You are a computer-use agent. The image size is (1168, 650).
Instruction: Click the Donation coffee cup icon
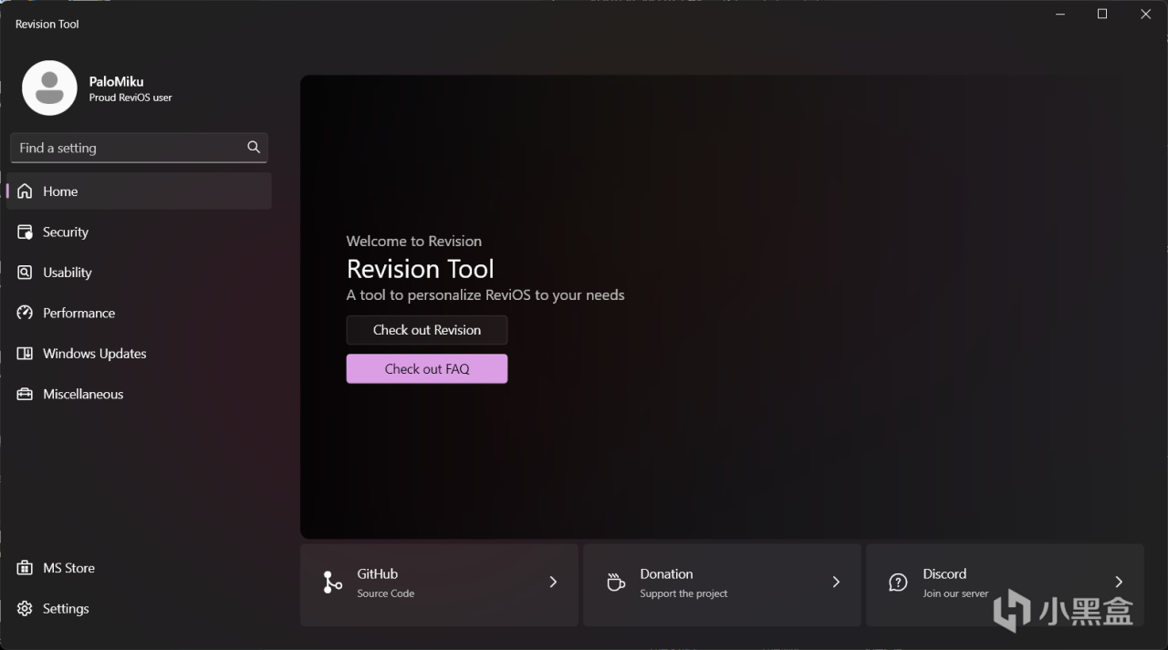pyautogui.click(x=616, y=583)
